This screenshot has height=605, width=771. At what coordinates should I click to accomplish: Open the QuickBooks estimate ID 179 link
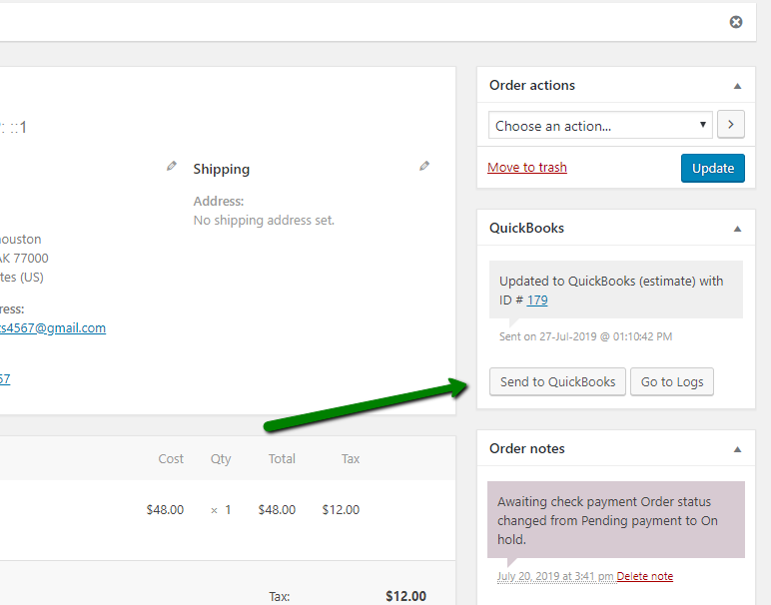537,300
